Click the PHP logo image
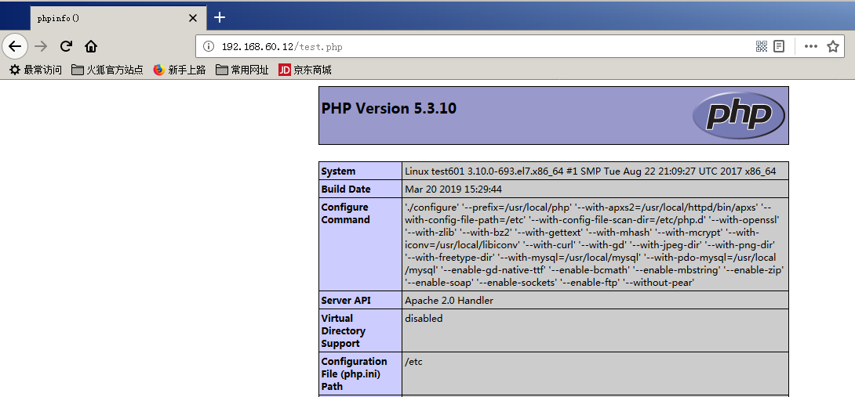 [739, 115]
